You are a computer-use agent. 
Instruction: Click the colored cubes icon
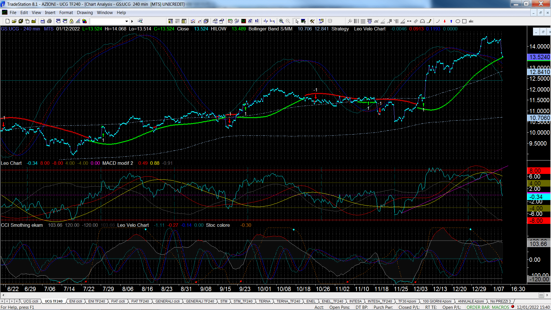(84, 21)
